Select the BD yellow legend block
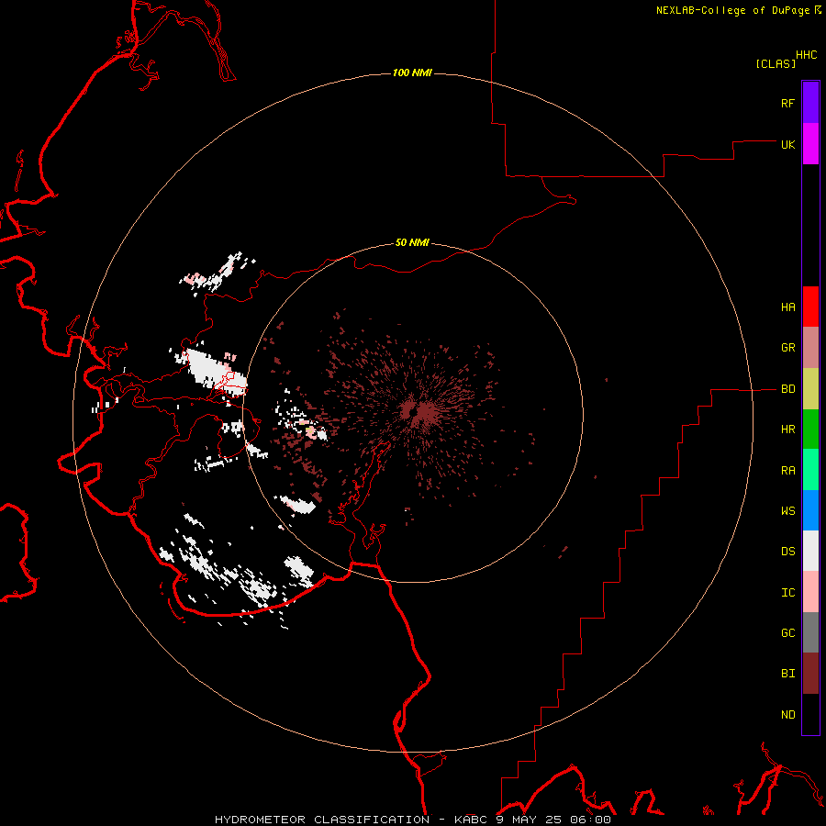Image resolution: width=826 pixels, height=826 pixels. pyautogui.click(x=810, y=389)
